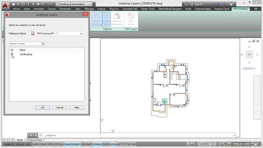
Task: Toggle 3DOSNAP in status bar
Action: coord(86,144)
